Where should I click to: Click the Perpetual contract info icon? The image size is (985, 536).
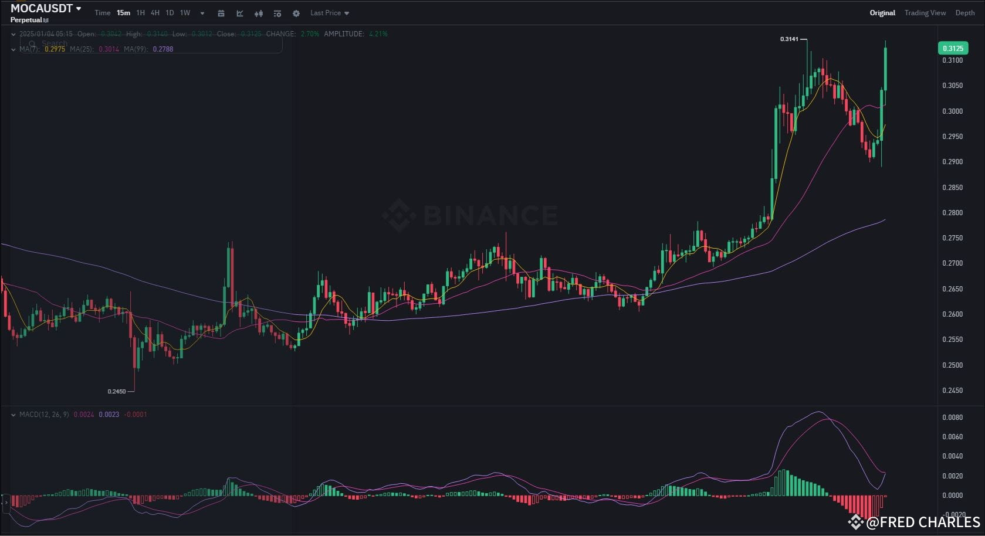click(46, 19)
